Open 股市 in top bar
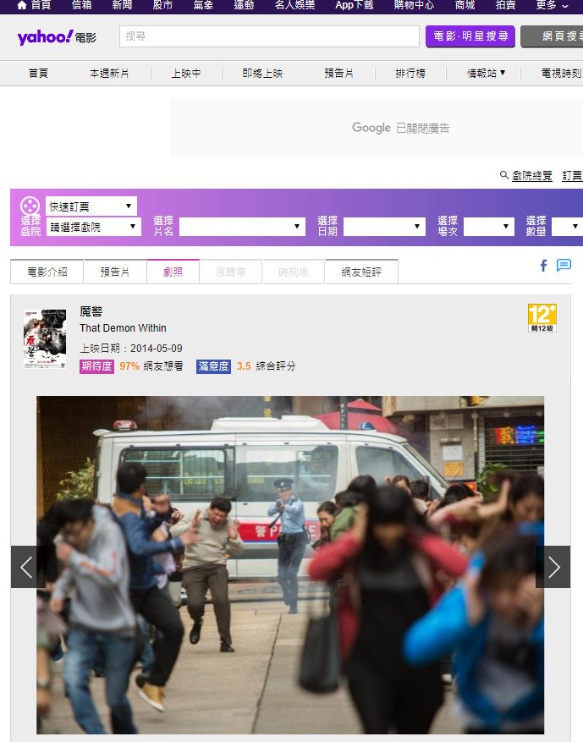Image resolution: width=583 pixels, height=742 pixels. pos(162,5)
